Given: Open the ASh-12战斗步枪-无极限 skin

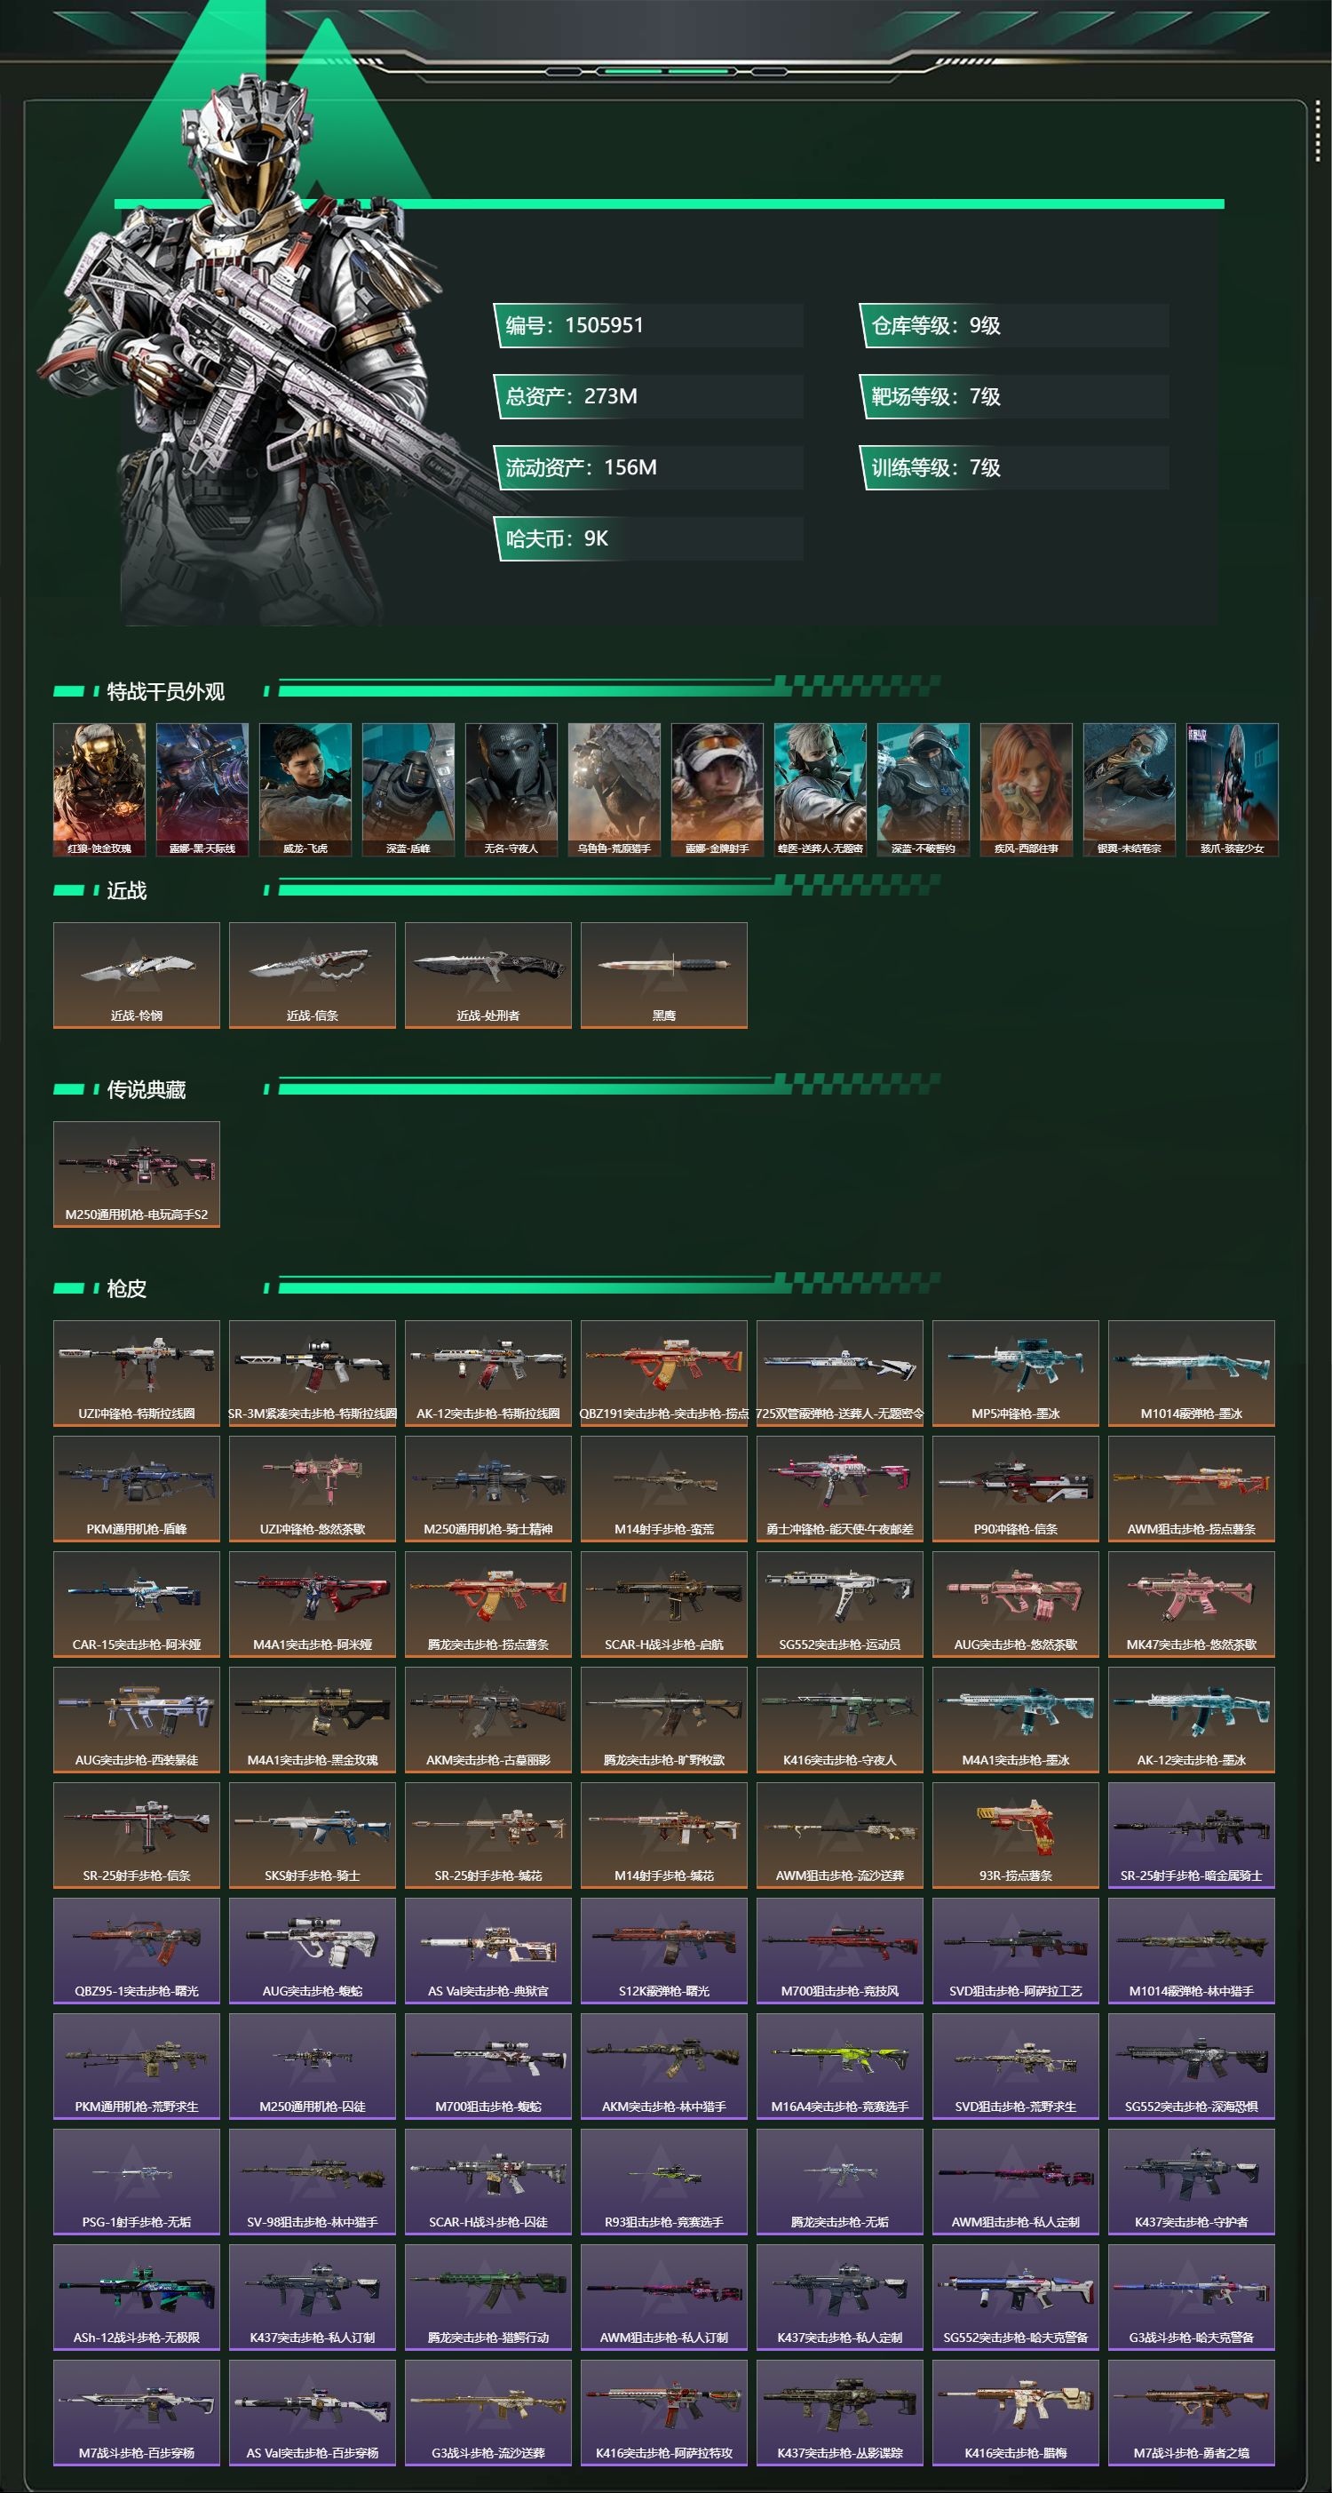Looking at the screenshot, I should click(x=137, y=2297).
